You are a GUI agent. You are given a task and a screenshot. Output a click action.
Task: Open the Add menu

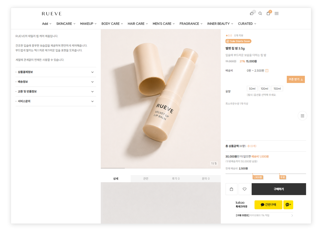(47, 24)
